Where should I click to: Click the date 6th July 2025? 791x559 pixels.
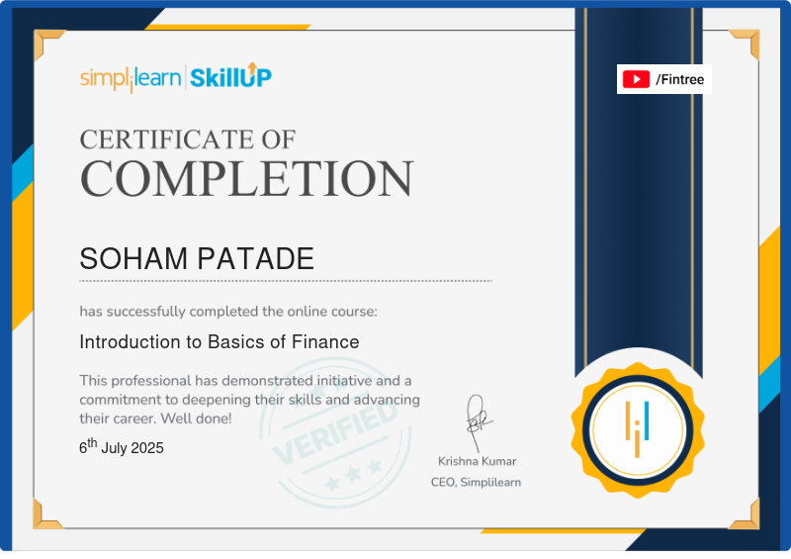121,446
